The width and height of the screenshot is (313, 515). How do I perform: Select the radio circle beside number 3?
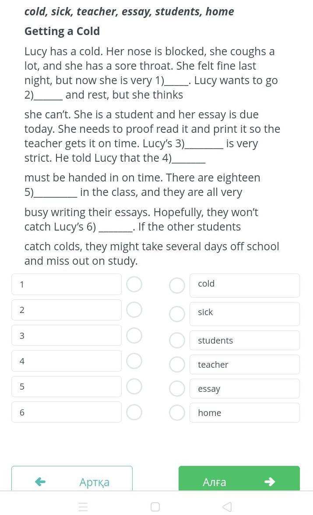coord(134,336)
